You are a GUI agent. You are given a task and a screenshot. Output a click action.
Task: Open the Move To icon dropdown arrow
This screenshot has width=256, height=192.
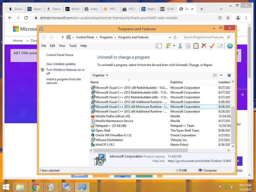[x=174, y=46]
